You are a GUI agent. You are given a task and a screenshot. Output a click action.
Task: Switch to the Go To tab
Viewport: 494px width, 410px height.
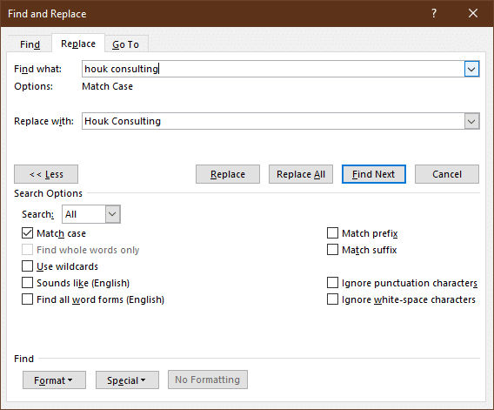tap(126, 44)
